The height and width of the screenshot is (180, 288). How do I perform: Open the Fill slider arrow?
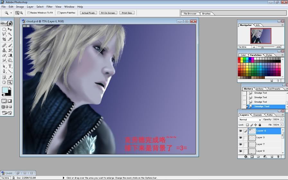[282, 125]
